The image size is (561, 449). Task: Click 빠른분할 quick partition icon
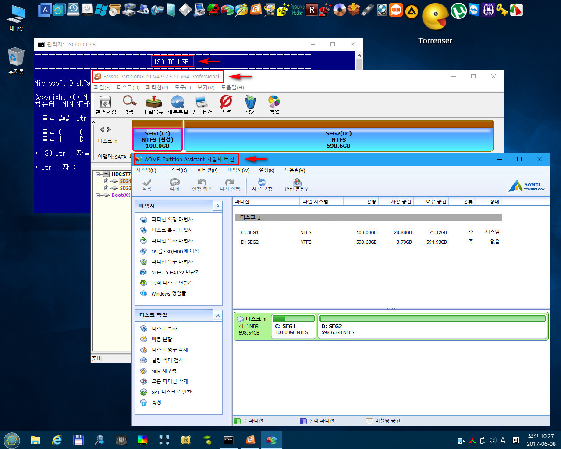pos(178,105)
